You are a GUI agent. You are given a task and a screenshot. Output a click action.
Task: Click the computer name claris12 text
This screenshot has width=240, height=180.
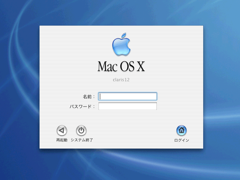point(121,80)
